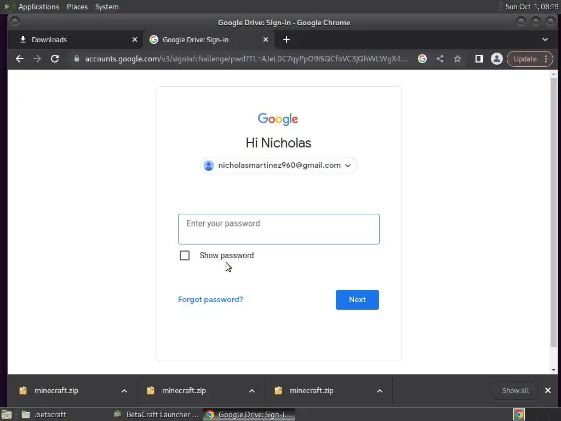Screen dimensions: 561x421
Task: Reload the sign-in page
Action: point(55,59)
